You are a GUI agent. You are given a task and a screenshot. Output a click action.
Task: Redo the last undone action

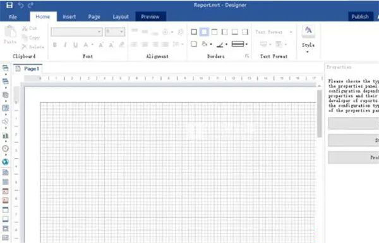31,5
